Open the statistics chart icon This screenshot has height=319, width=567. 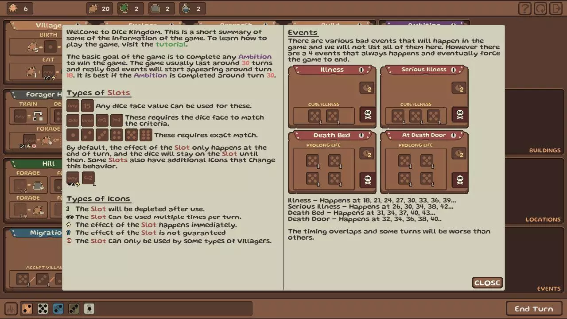pos(11,308)
